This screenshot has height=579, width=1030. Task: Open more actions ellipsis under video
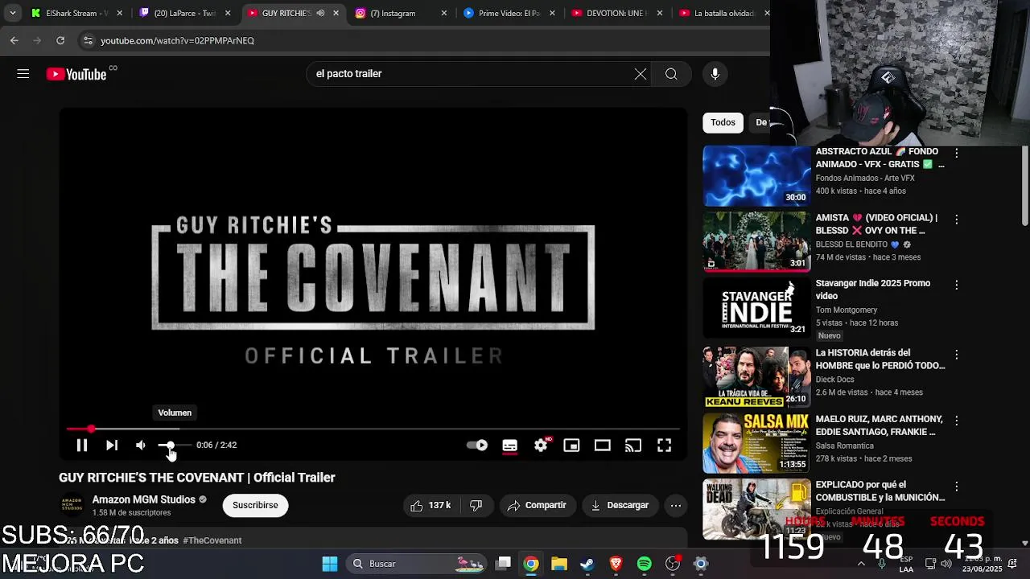676,505
